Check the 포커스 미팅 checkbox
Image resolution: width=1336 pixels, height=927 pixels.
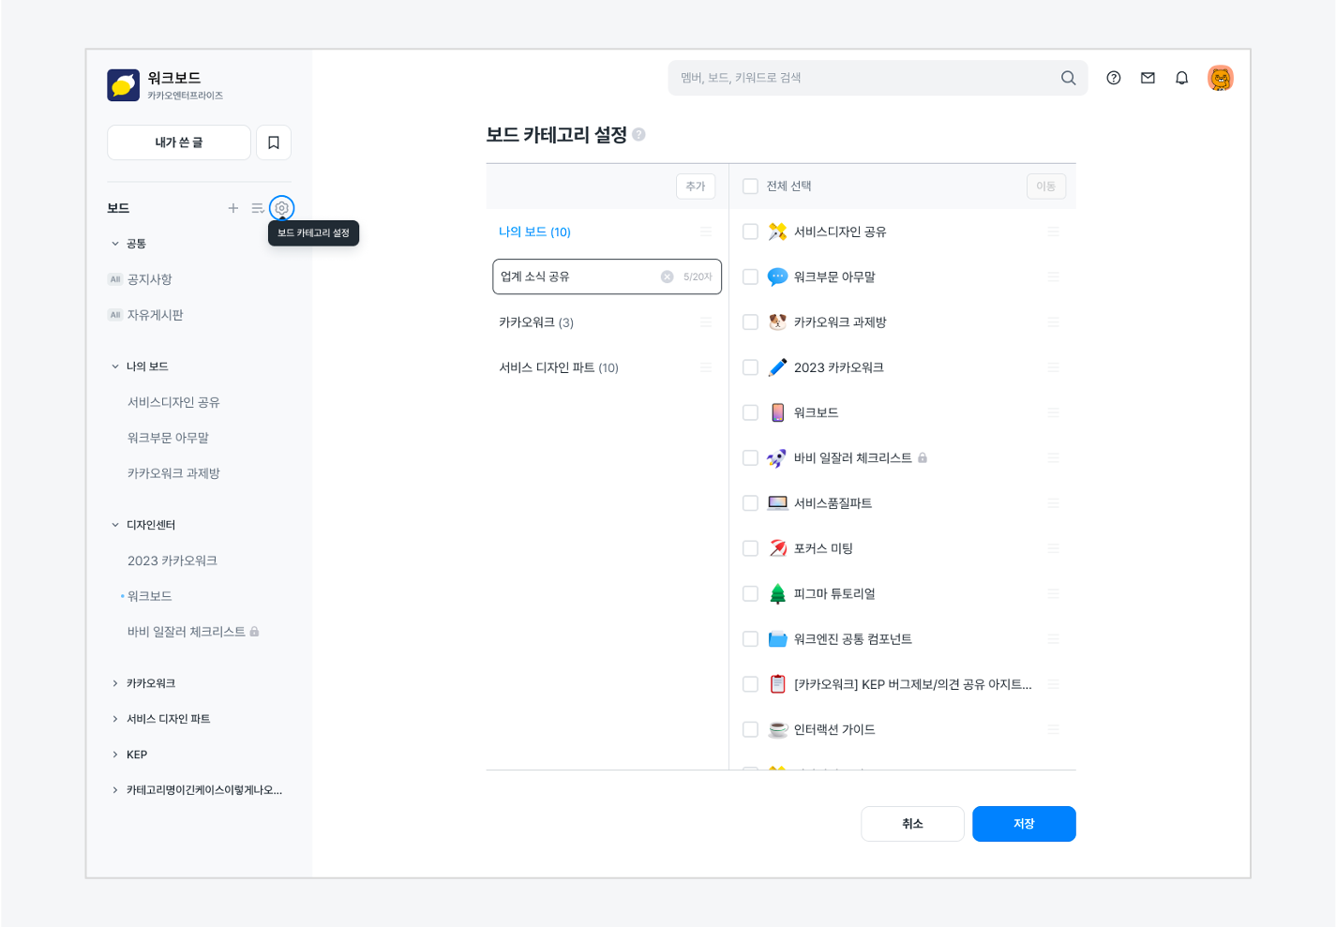(x=750, y=548)
